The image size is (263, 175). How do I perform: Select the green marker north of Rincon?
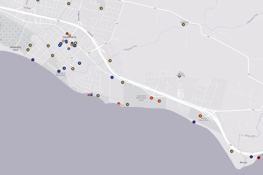tap(232, 151)
